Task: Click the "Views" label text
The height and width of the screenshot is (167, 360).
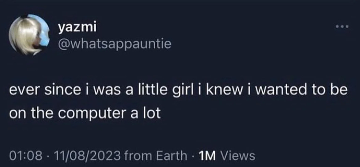Action: (x=238, y=155)
